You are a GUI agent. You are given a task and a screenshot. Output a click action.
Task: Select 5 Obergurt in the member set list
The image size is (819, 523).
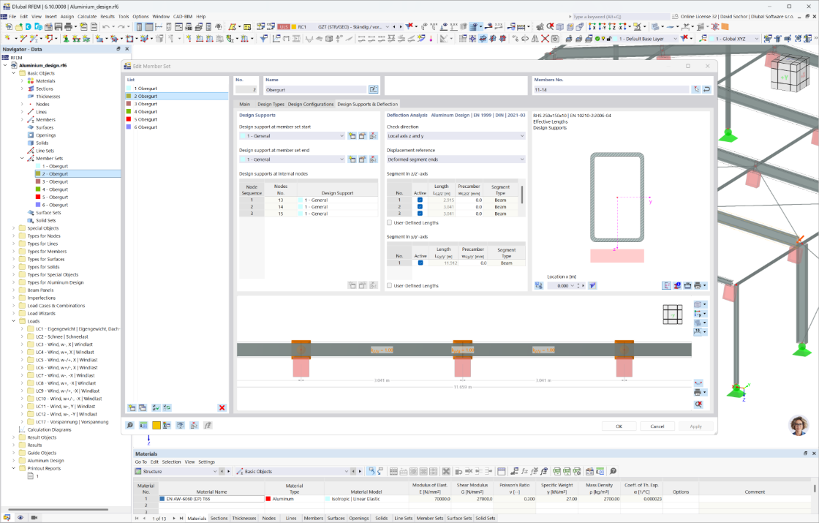176,120
